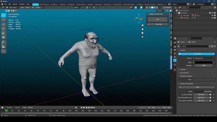Open the Texture properties tab icon
The image size is (217, 122).
[x=175, y=70]
